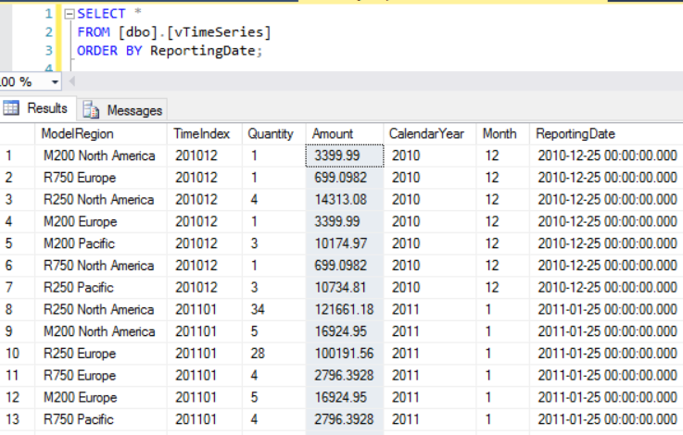Click ReportingDate cell in row 10
683x435 pixels.
click(606, 354)
